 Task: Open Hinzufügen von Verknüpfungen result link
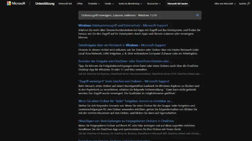pyautogui.click(x=126, y=121)
